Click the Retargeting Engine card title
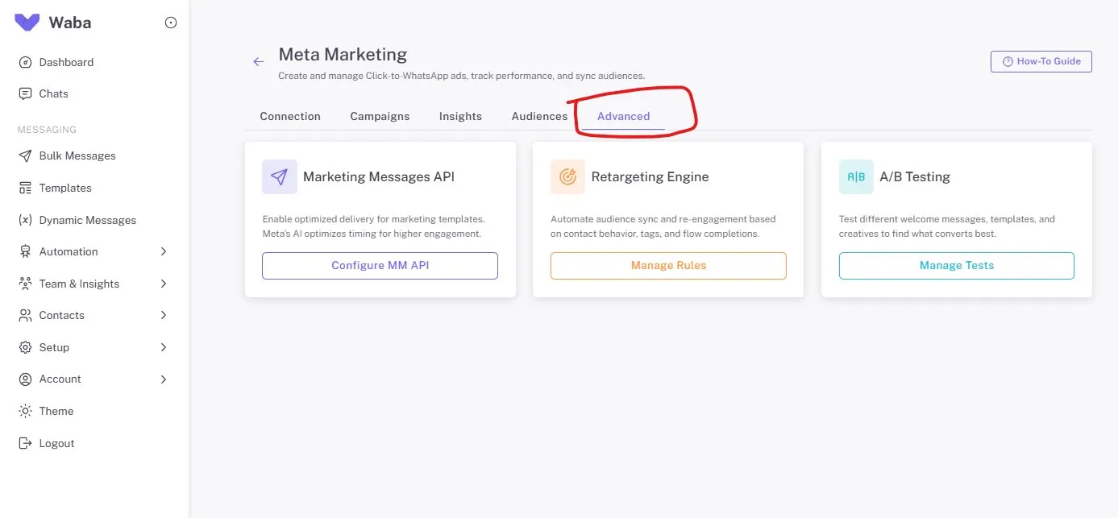This screenshot has height=518, width=1118. (x=650, y=176)
